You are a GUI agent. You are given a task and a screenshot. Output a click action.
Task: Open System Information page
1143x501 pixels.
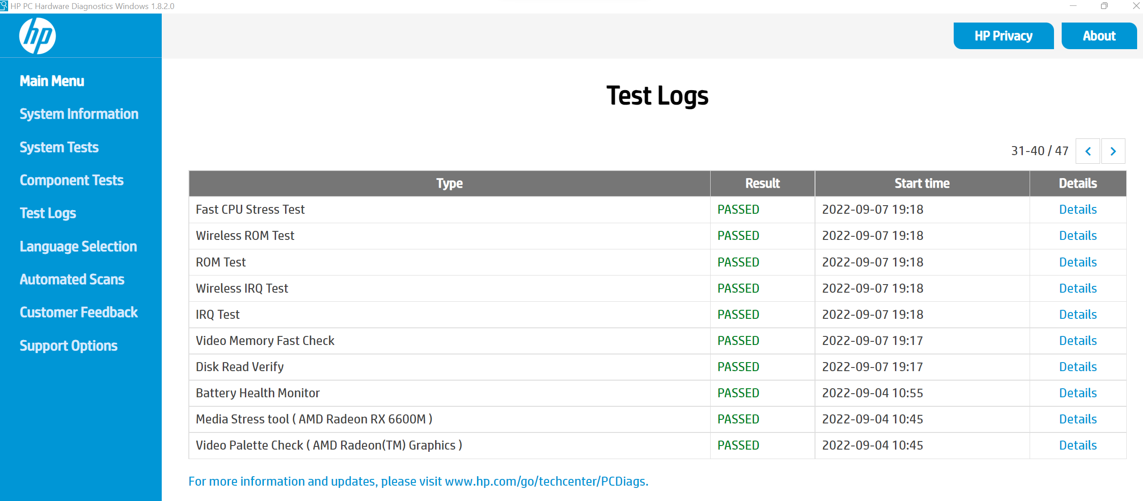[x=79, y=114]
